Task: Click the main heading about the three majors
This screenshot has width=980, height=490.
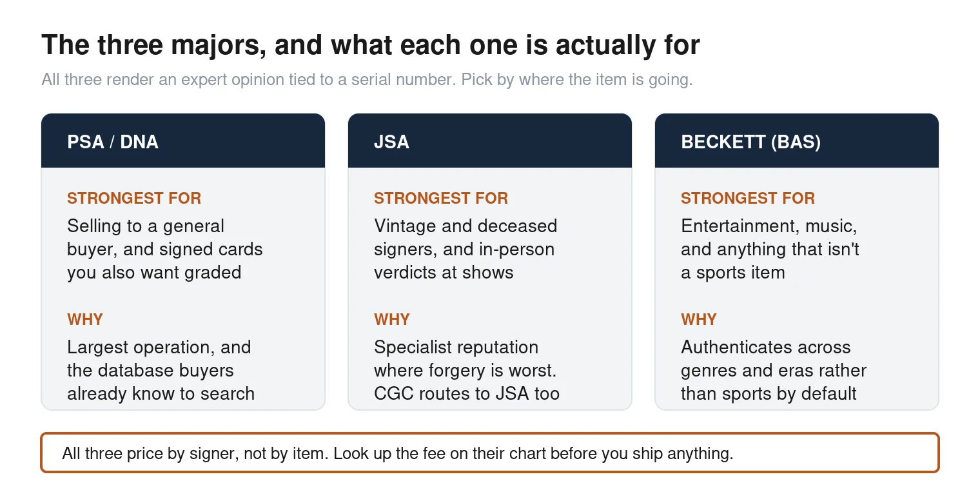Action: click(371, 45)
